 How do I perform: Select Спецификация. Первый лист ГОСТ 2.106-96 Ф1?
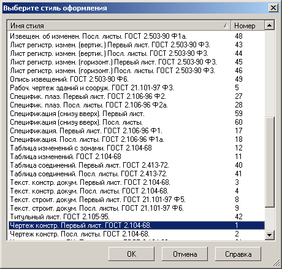136,131
